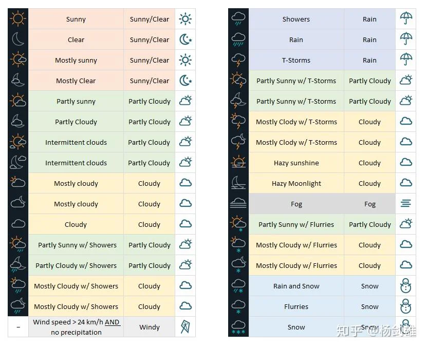Select the moon-and-star icon in the Mostly Clear row
The width and height of the screenshot is (427, 348).
[185, 81]
